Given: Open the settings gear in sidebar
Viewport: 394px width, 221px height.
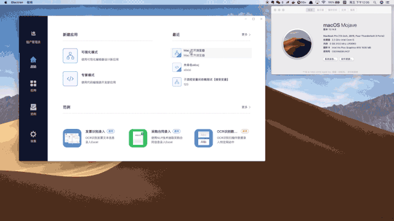Looking at the screenshot, I should tap(33, 136).
